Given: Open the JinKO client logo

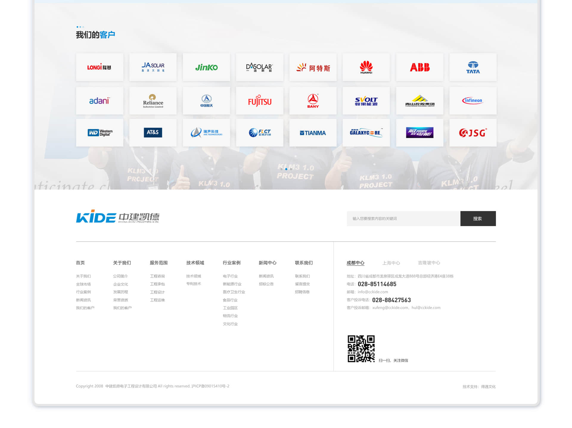Looking at the screenshot, I should [206, 67].
